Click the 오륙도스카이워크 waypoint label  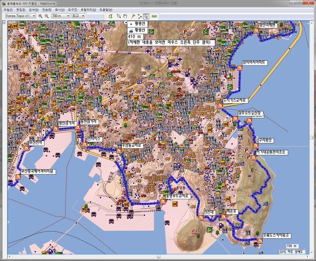pyautogui.click(x=277, y=235)
